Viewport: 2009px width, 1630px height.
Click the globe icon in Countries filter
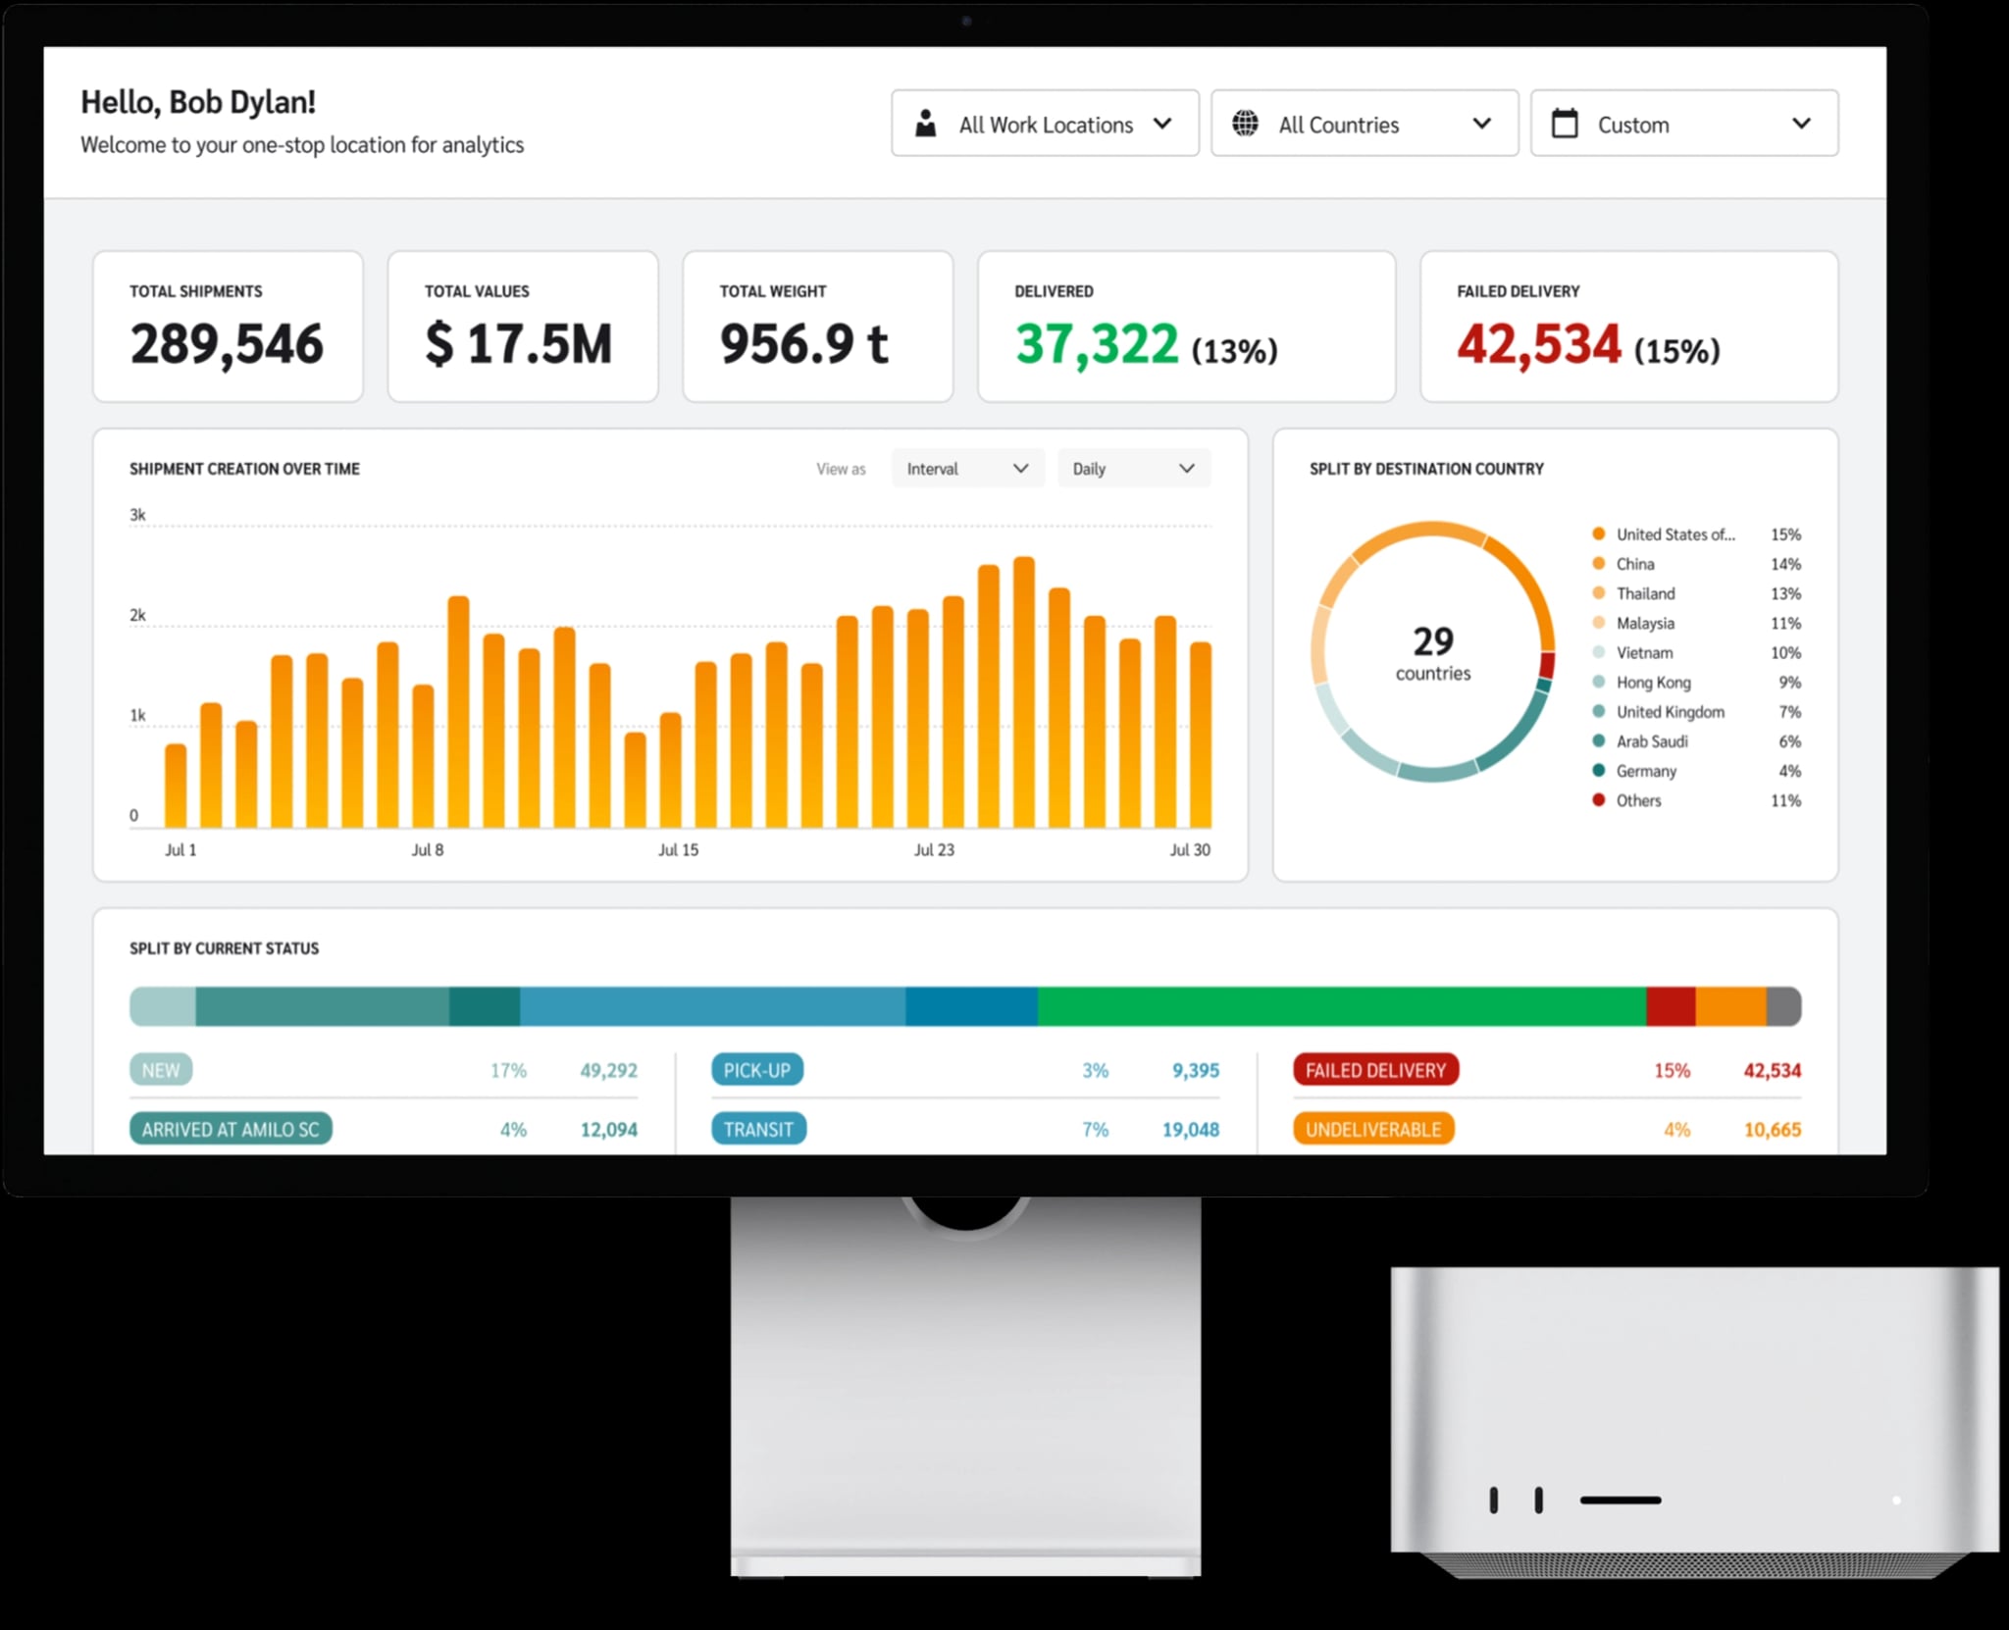point(1245,124)
